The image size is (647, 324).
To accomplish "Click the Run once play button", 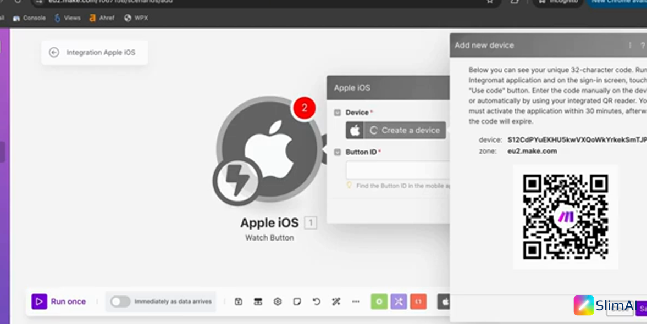I will 39,301.
